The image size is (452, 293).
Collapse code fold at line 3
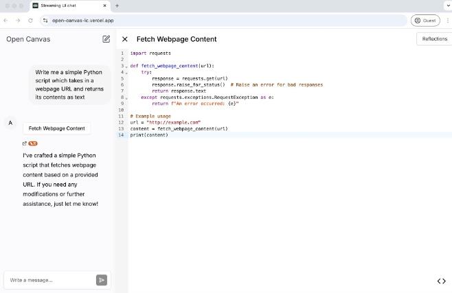point(126,67)
